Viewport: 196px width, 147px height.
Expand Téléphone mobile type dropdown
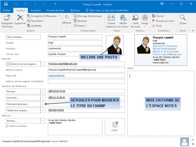coord(43,111)
